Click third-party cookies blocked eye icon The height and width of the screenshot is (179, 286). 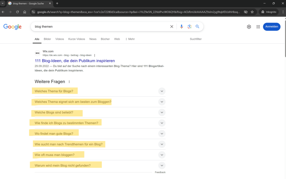point(246,12)
